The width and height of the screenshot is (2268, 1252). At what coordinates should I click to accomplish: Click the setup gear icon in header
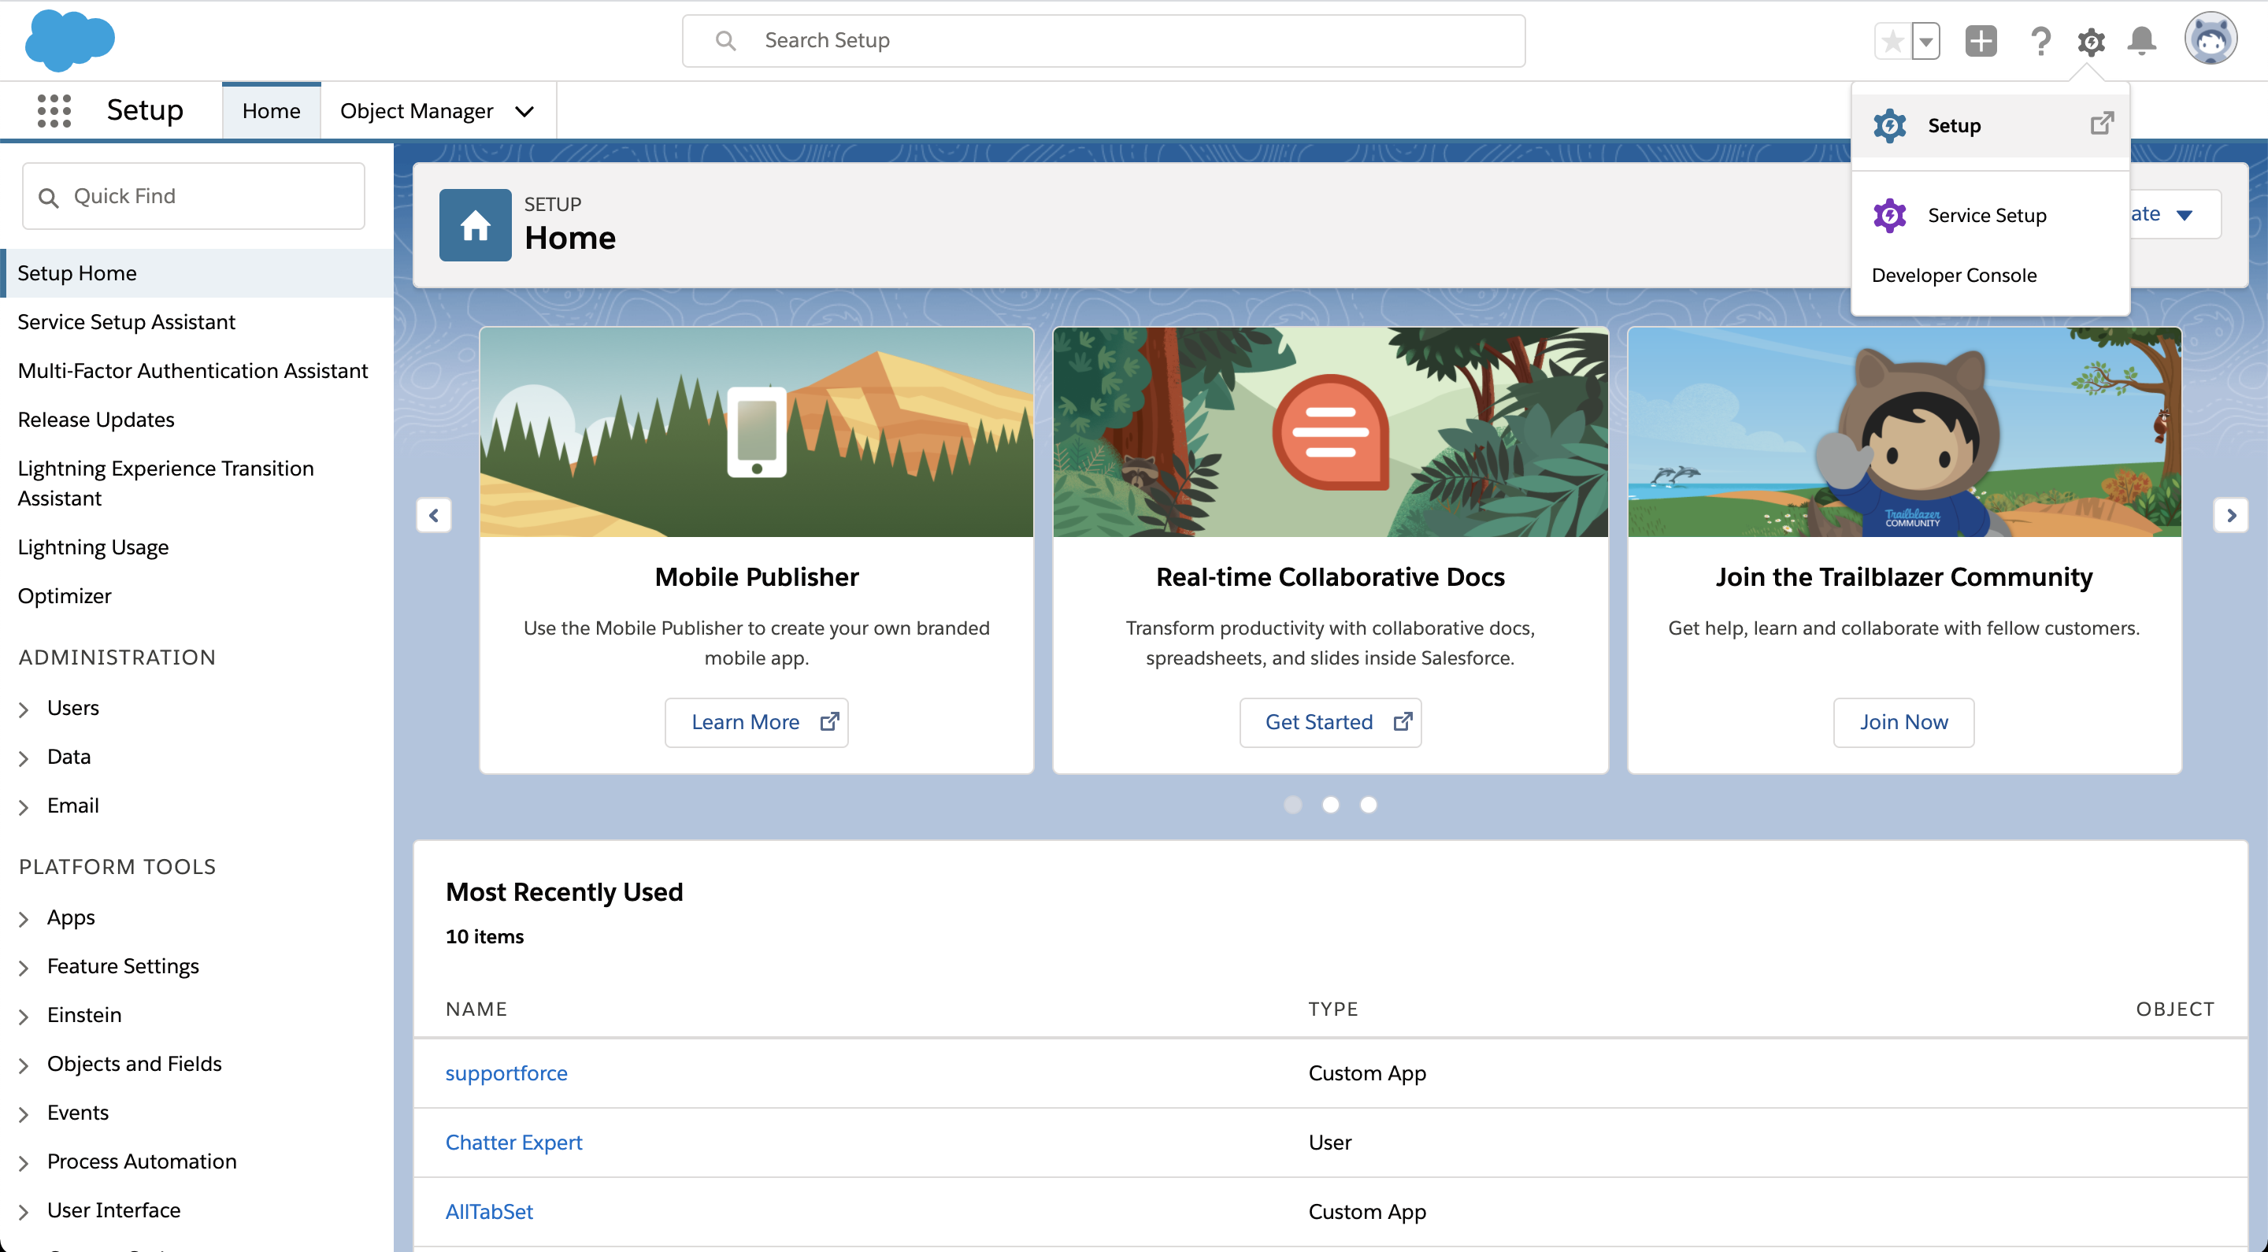click(2091, 42)
